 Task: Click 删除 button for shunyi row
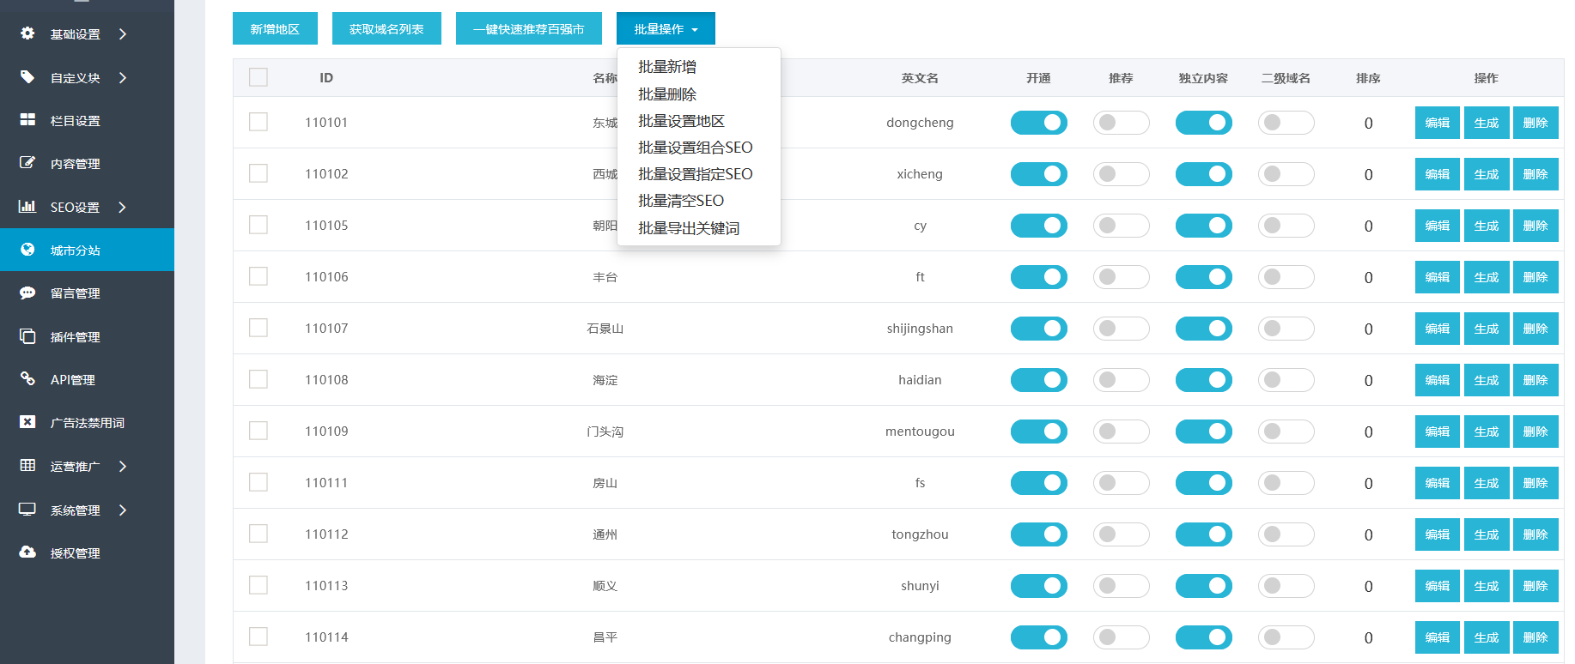coord(1535,586)
